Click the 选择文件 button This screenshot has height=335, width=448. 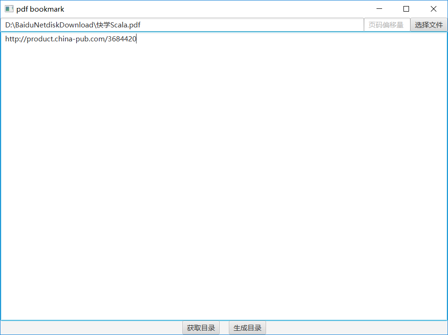[429, 25]
